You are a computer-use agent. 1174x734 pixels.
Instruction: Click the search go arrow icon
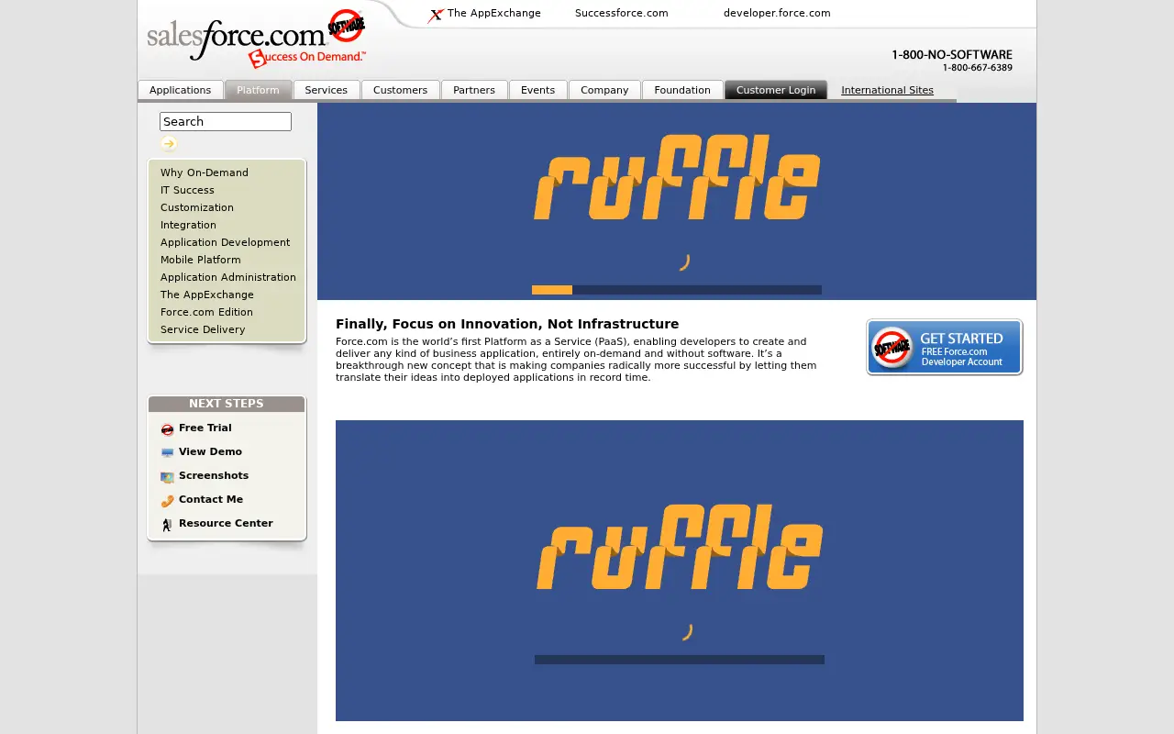(169, 143)
